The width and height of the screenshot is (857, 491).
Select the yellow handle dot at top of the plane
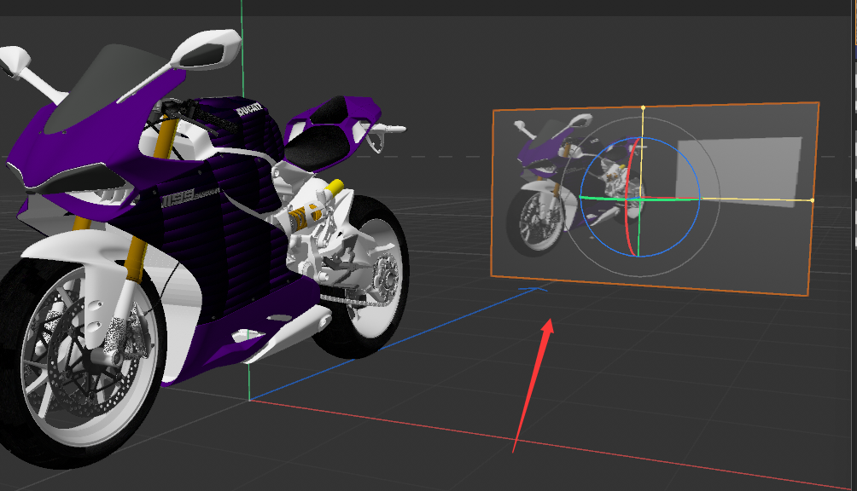click(643, 107)
